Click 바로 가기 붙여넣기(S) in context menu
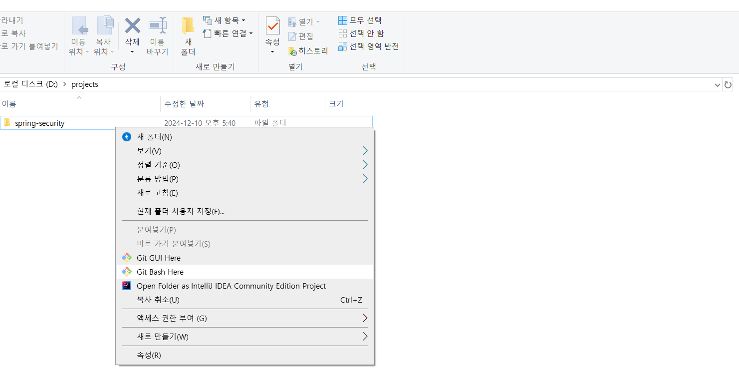Viewport: 739px width, 374px height. point(245,244)
